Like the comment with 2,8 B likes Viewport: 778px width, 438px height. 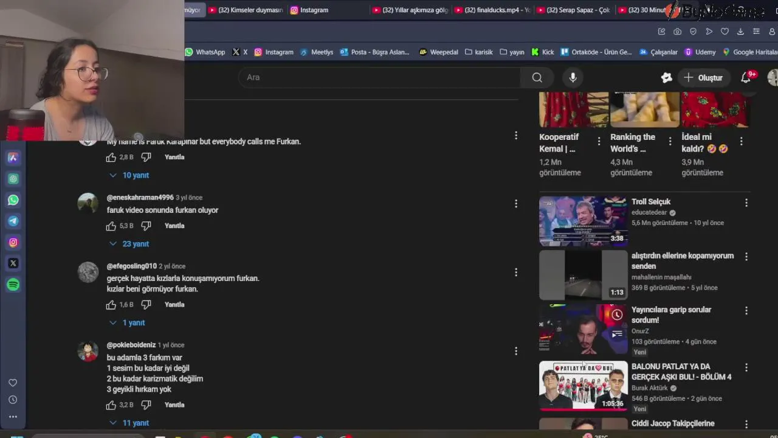pos(111,157)
